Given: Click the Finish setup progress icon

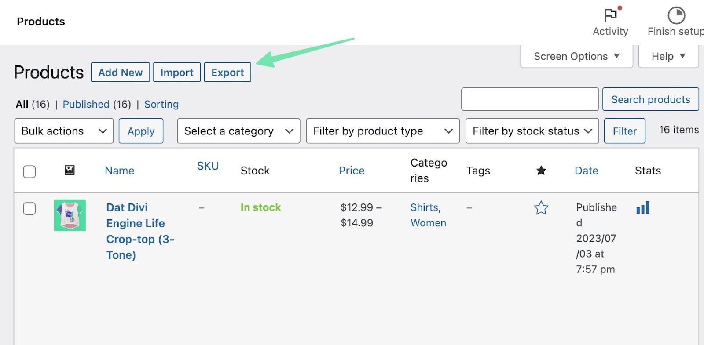Looking at the screenshot, I should [x=676, y=15].
